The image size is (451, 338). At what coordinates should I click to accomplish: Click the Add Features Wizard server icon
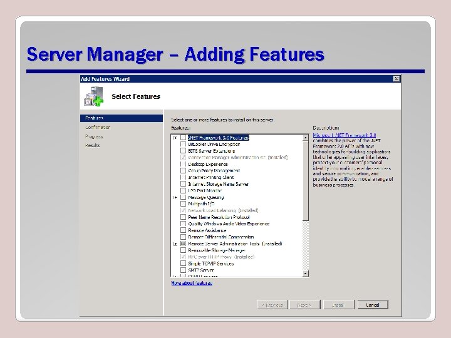tap(93, 96)
